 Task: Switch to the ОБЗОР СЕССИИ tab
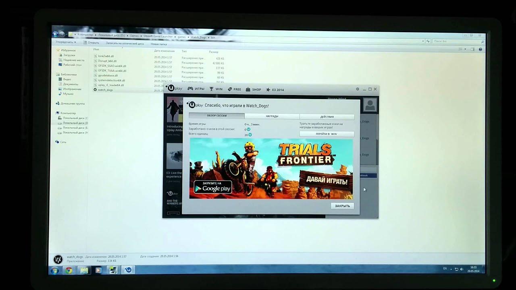click(217, 116)
